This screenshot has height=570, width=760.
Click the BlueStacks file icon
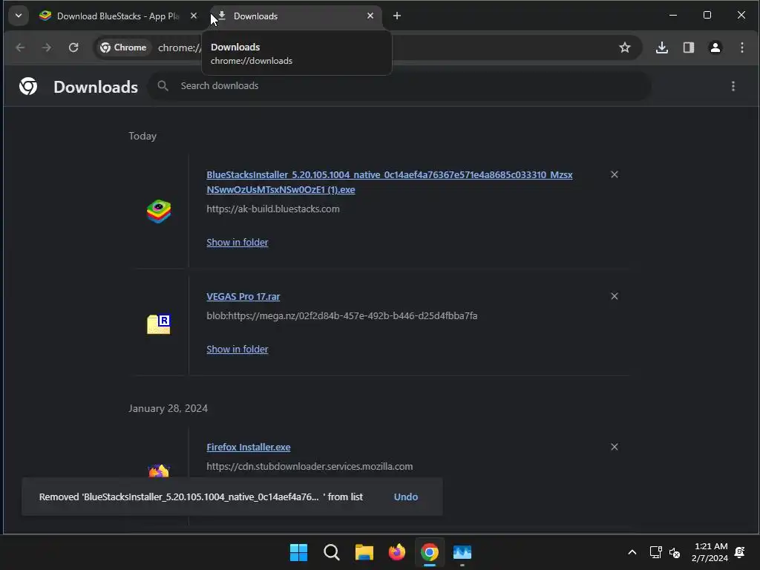tap(159, 212)
